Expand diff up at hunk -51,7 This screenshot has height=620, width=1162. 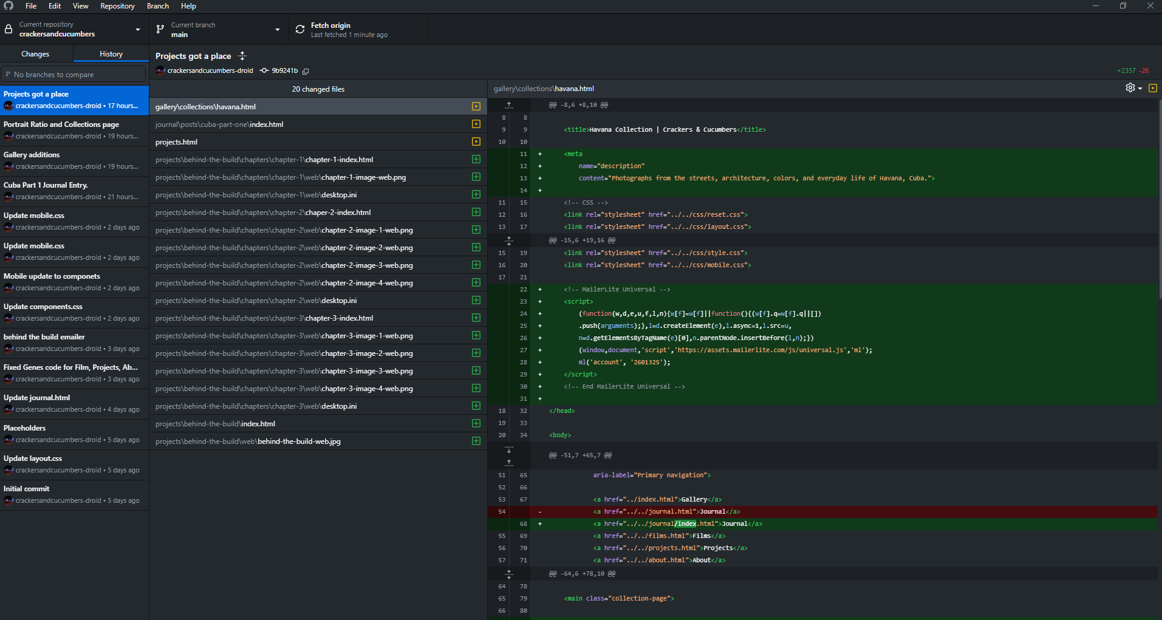(x=509, y=462)
